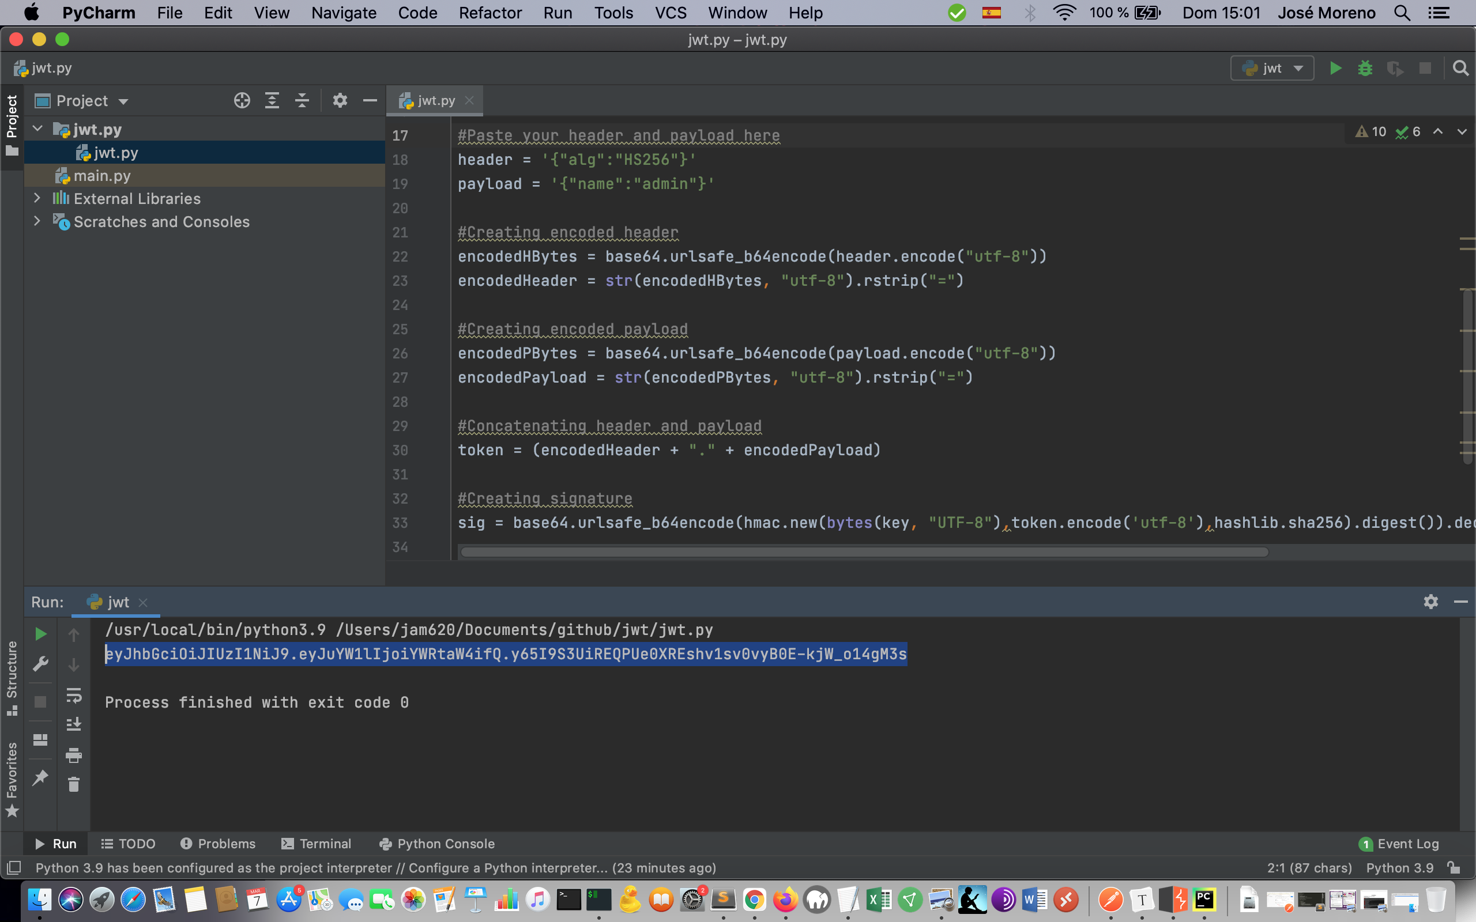Image resolution: width=1476 pixels, height=922 pixels.
Task: Open the VCS menu
Action: [x=671, y=13]
